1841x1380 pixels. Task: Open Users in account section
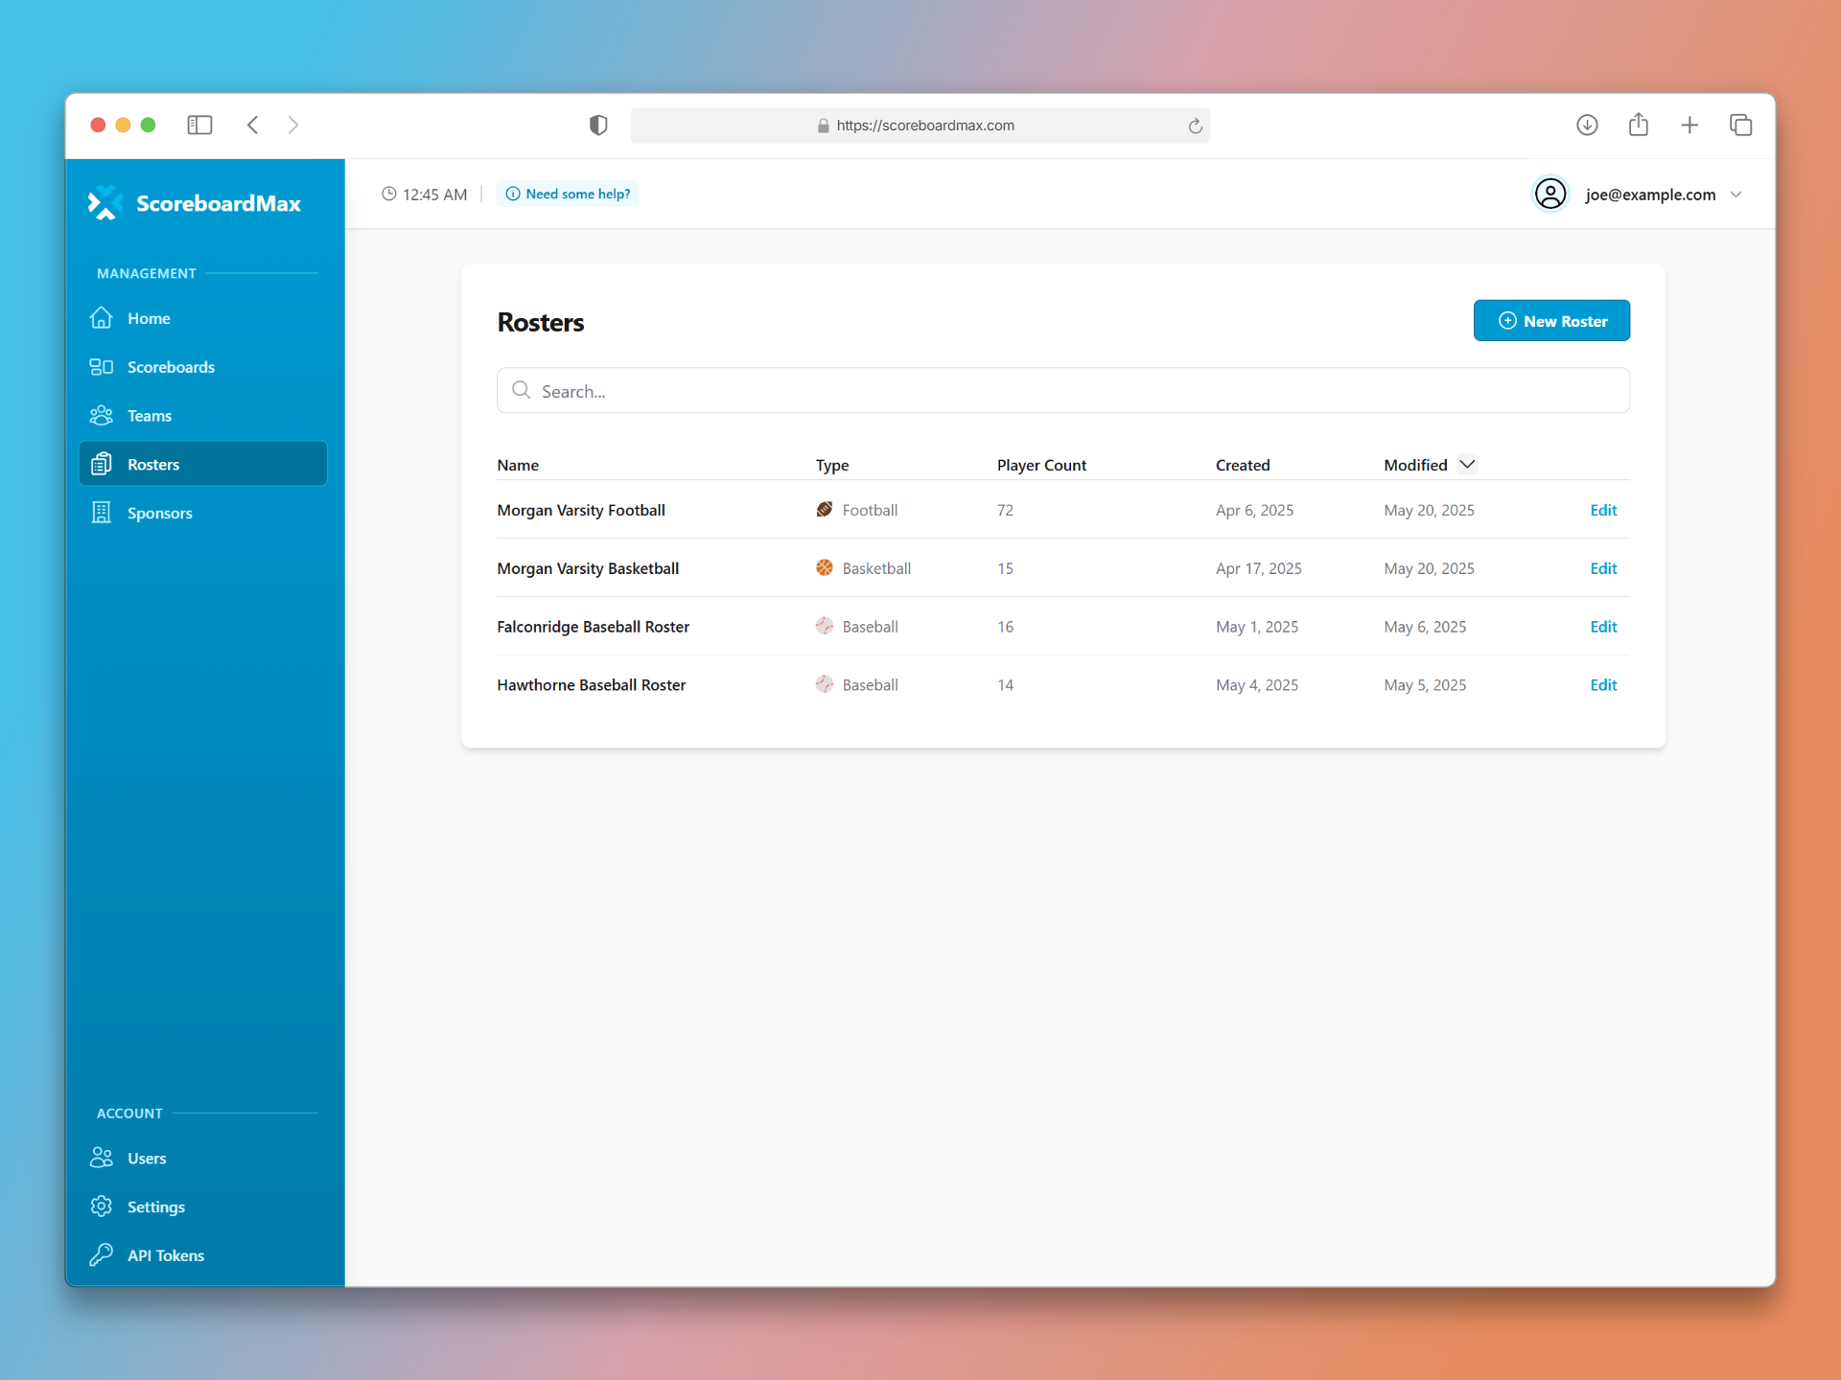coord(203,1158)
